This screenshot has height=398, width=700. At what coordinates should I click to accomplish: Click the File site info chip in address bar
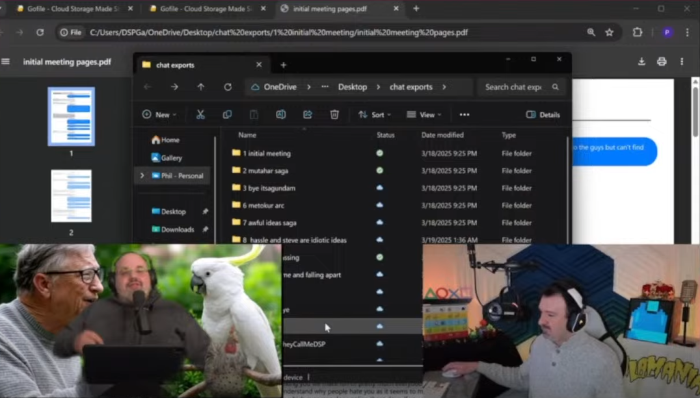[71, 32]
